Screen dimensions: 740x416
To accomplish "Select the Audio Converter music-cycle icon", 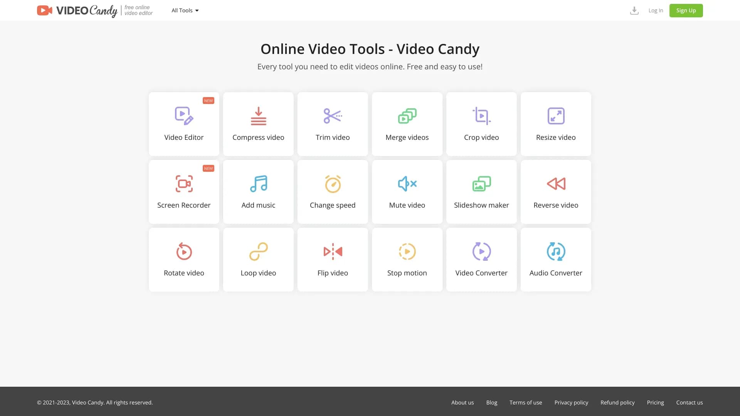I will pyautogui.click(x=556, y=252).
